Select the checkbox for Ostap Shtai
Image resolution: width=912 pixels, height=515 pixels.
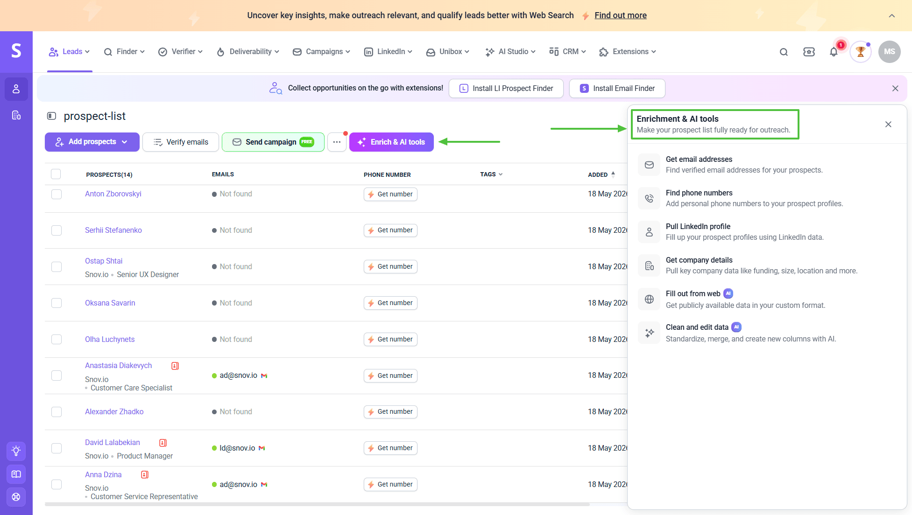(57, 267)
